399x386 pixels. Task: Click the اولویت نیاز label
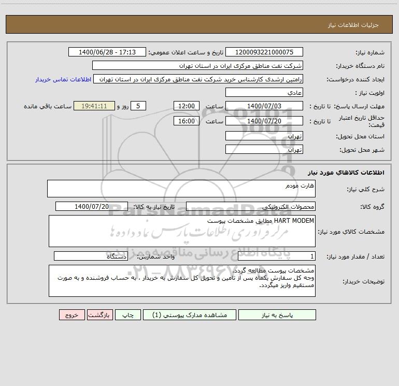(370, 93)
